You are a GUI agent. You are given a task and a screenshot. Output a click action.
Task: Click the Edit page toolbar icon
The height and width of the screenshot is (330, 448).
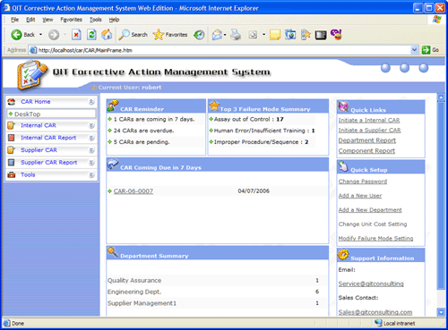(x=253, y=35)
